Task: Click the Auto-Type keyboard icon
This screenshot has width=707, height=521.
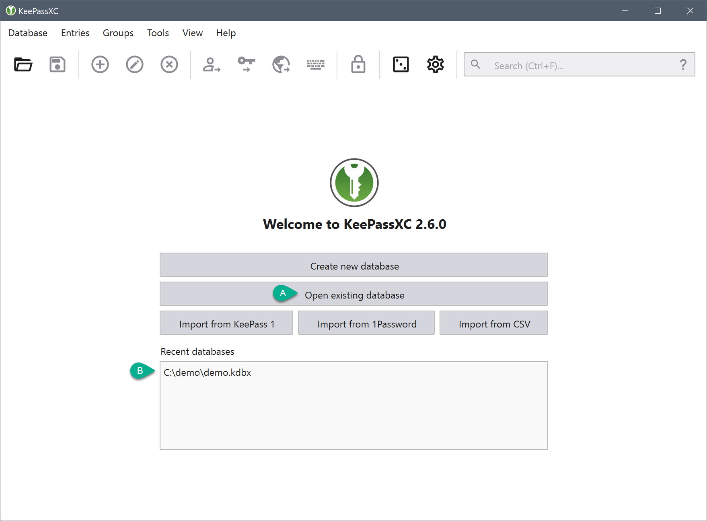Action: click(316, 64)
